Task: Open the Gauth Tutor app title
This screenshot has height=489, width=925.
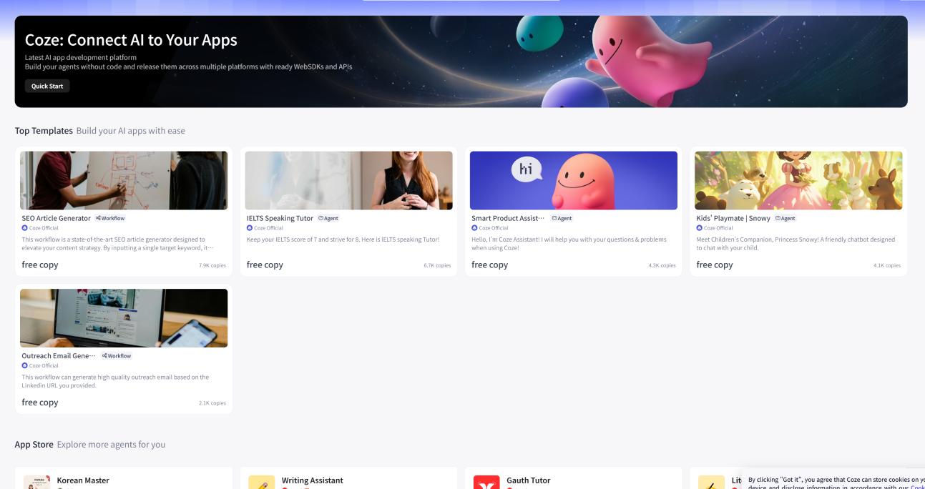Action: point(528,480)
